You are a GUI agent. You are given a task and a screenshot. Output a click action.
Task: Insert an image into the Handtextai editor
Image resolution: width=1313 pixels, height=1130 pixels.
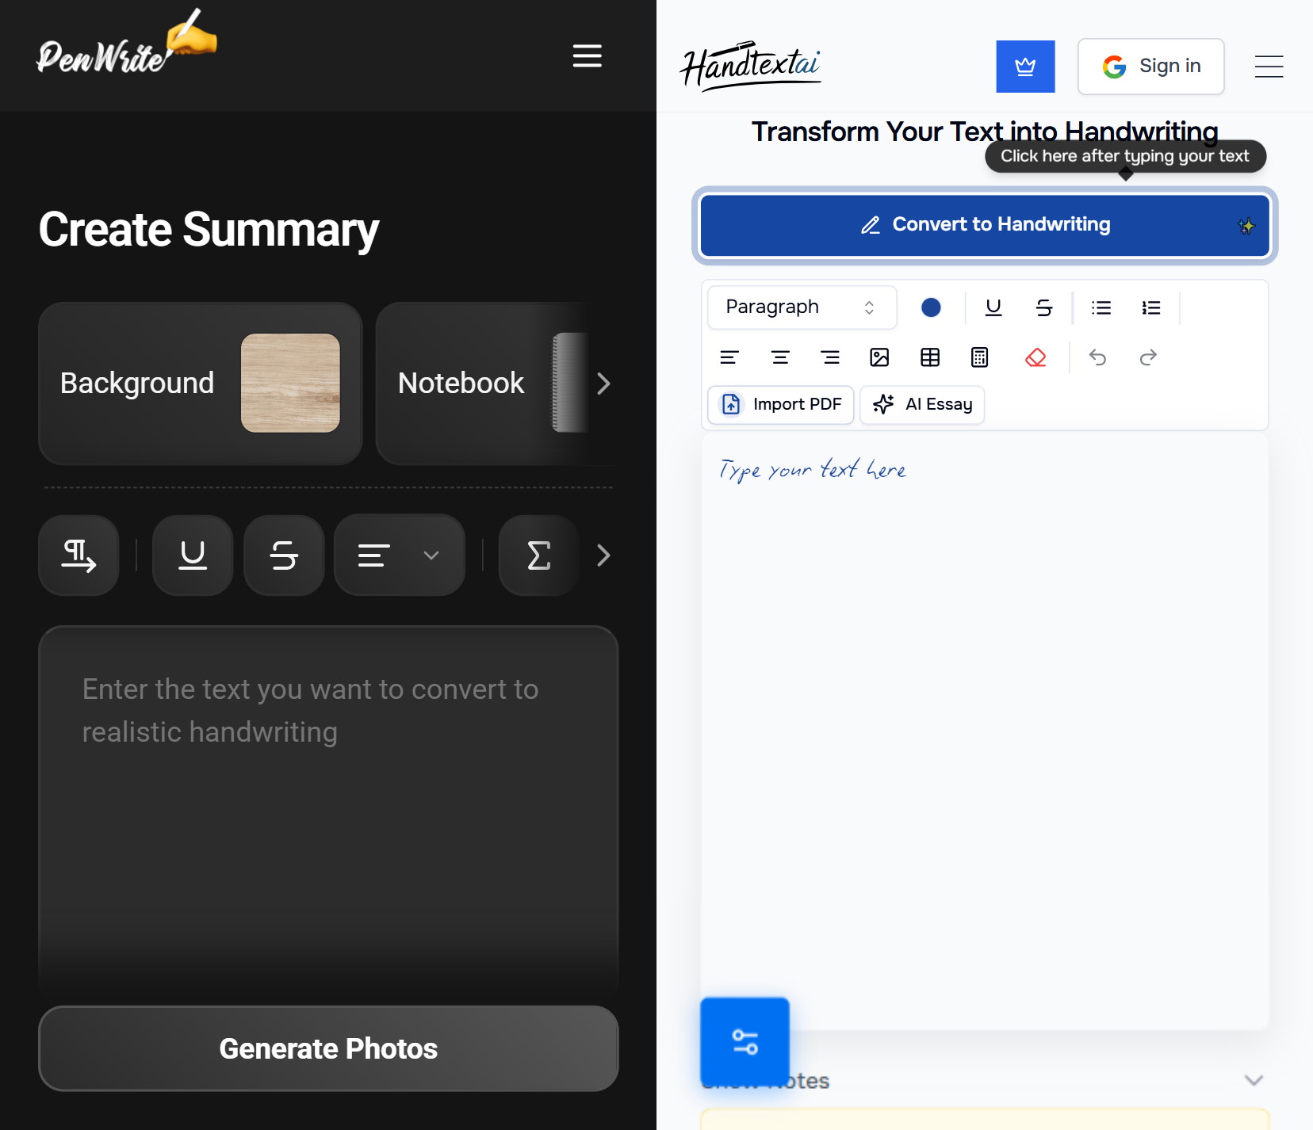(879, 357)
